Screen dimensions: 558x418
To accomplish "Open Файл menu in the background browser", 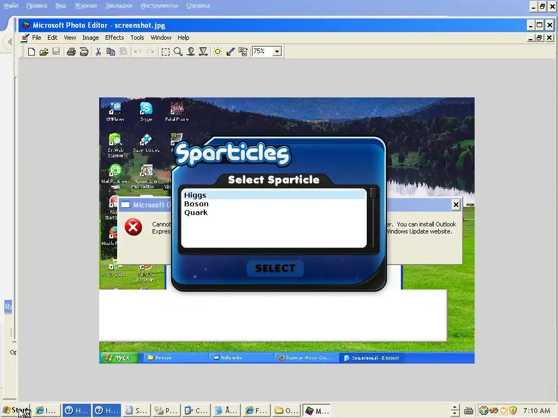I will click(x=11, y=5).
